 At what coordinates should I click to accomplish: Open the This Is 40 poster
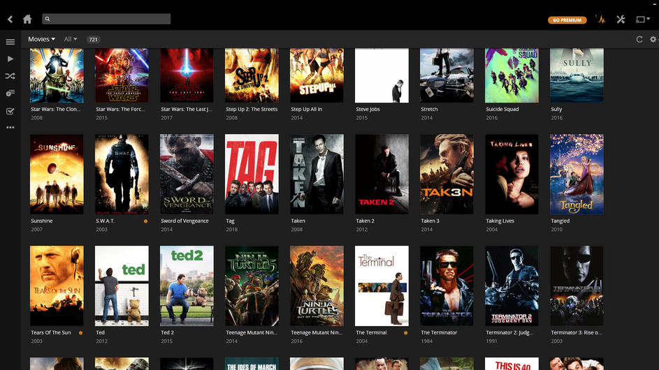coord(512,364)
